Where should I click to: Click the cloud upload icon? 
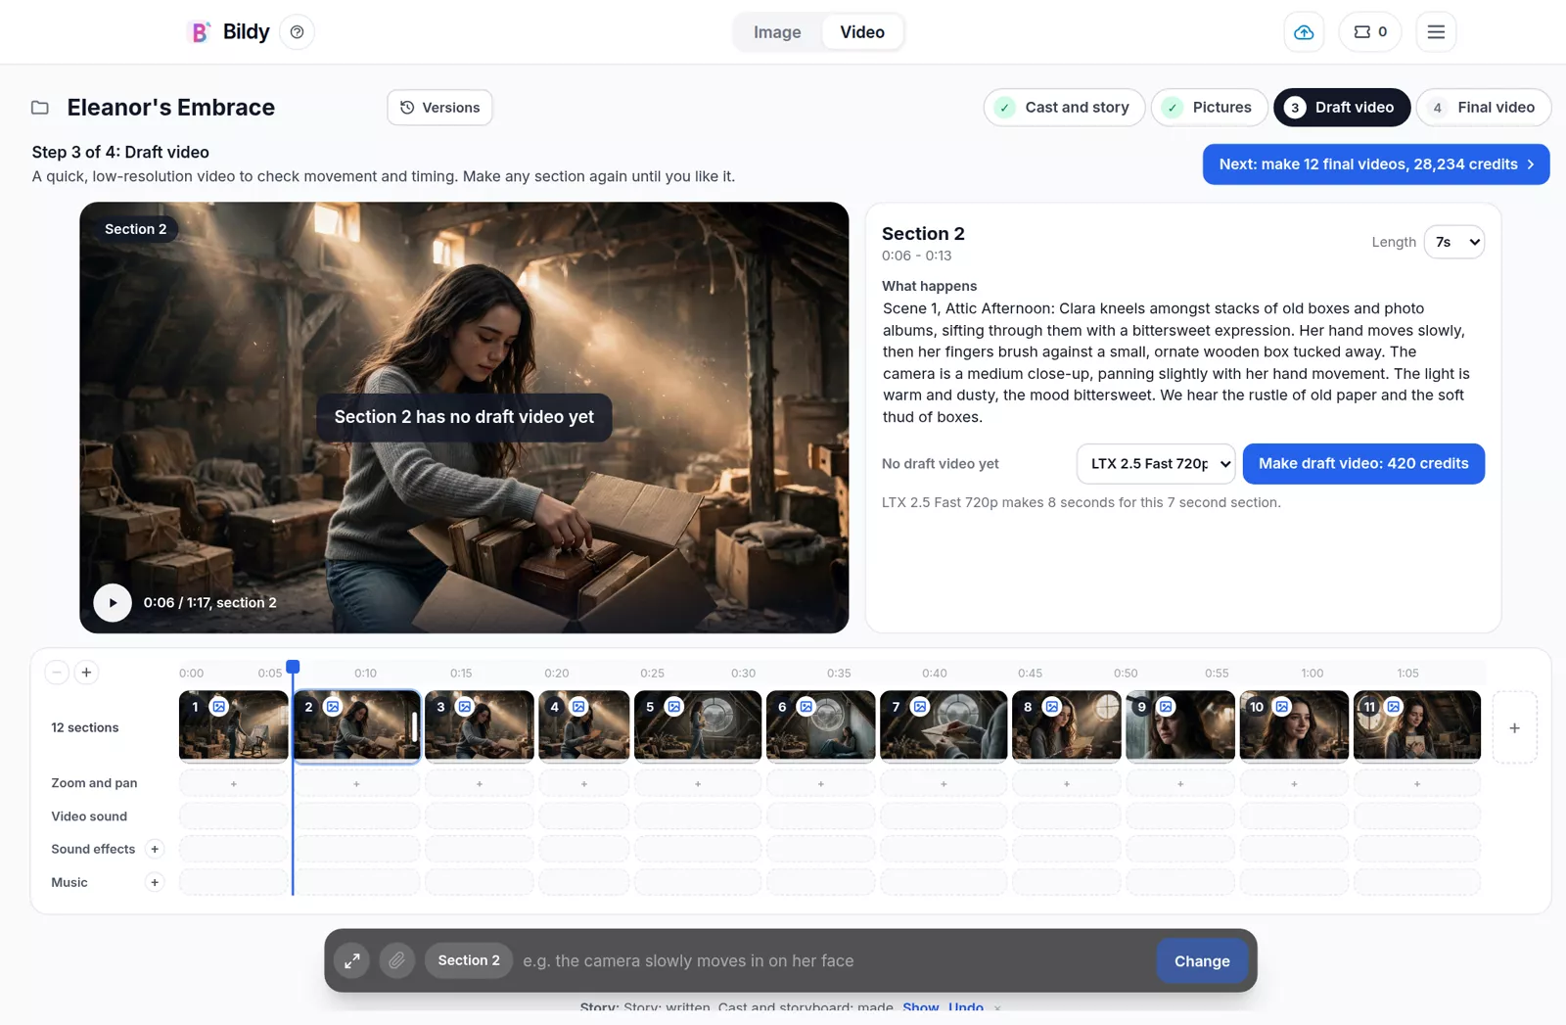1304,32
